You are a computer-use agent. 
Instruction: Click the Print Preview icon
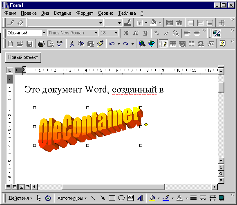point(51,44)
